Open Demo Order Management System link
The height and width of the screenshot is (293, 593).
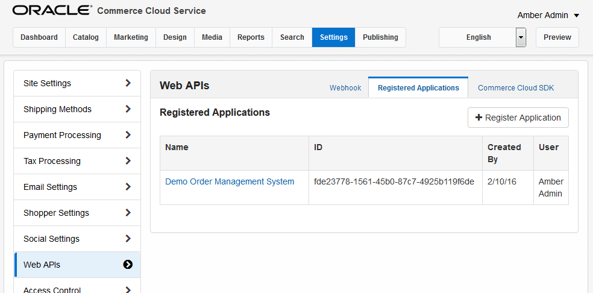pos(230,181)
